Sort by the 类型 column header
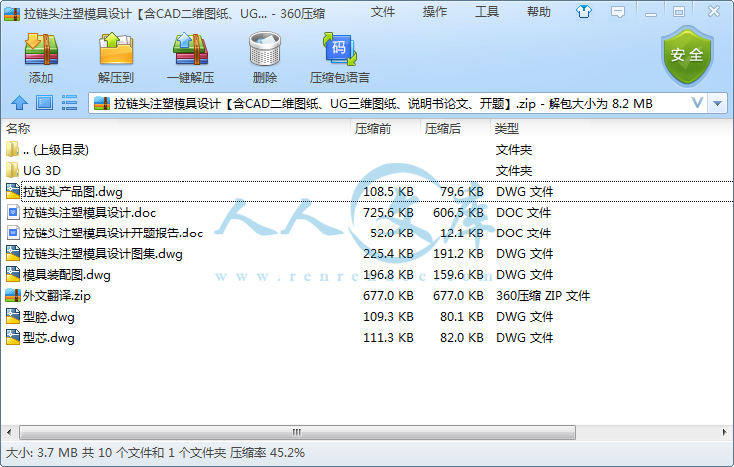Image resolution: width=734 pixels, height=467 pixels. coord(507,129)
